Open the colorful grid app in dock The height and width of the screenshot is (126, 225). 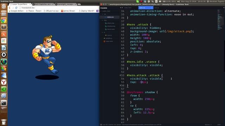4,41
